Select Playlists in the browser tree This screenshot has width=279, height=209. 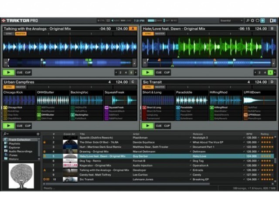[14, 143]
